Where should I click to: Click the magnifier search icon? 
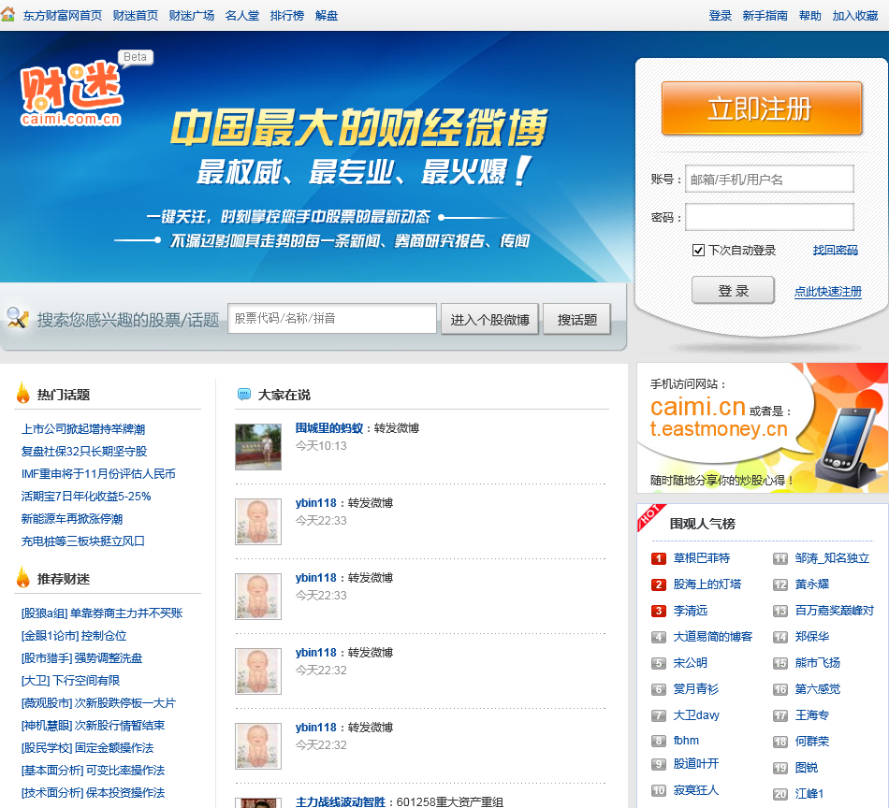[x=18, y=318]
